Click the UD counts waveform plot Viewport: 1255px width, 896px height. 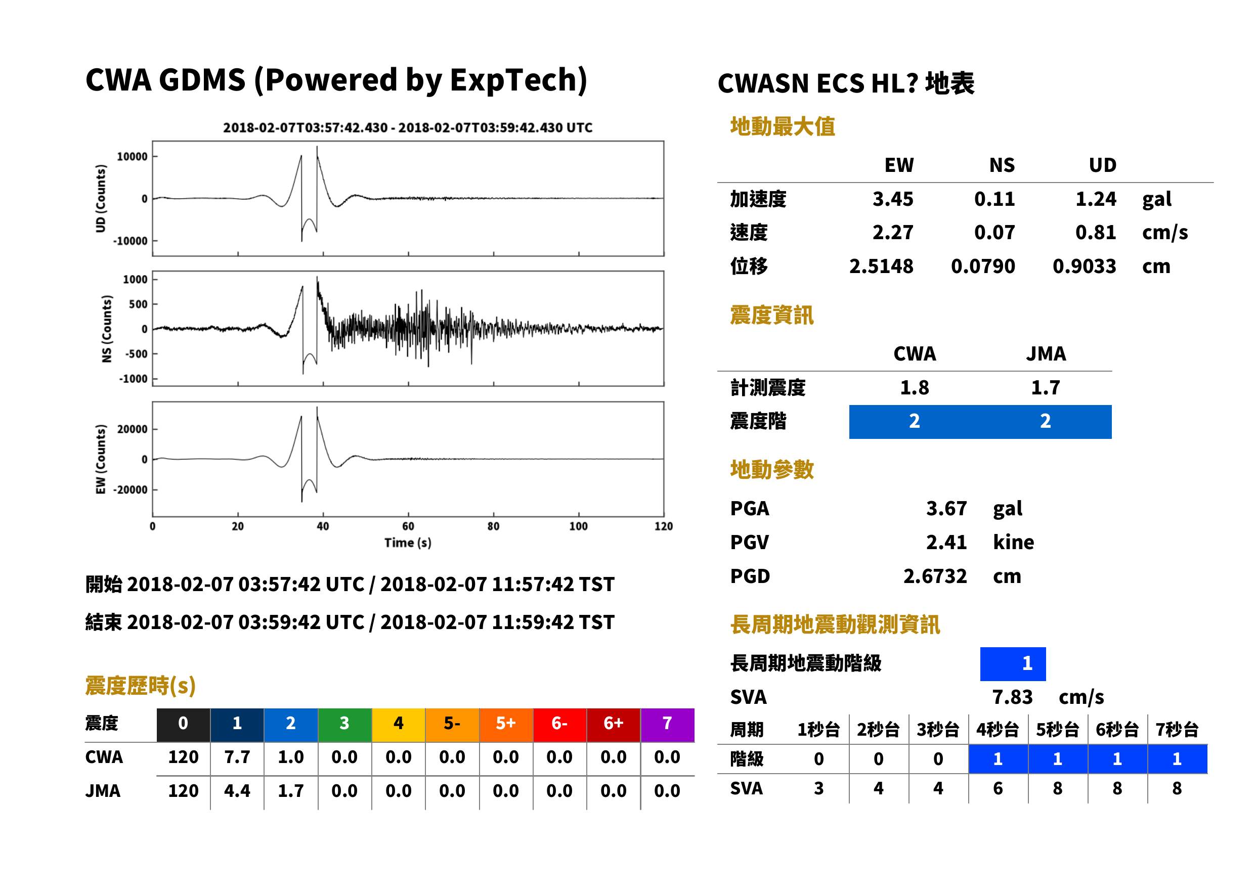click(x=408, y=199)
